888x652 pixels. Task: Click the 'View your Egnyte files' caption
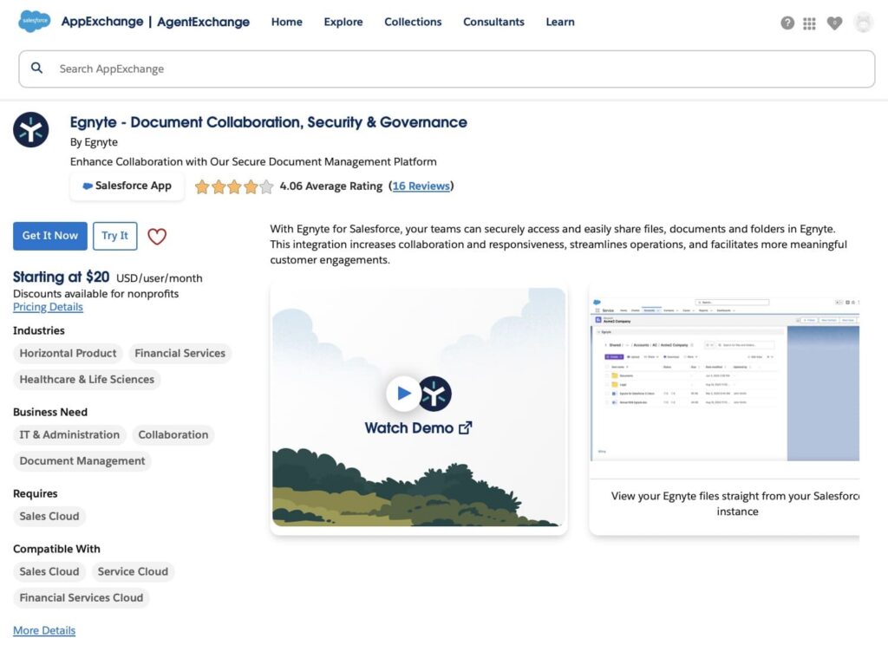tap(735, 504)
